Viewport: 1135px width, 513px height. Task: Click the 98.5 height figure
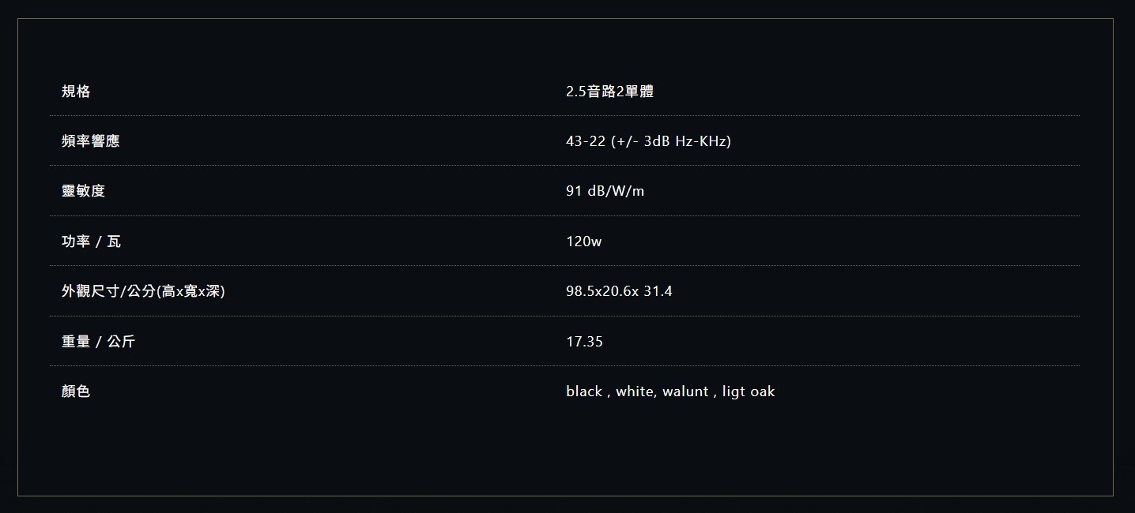[x=579, y=291]
